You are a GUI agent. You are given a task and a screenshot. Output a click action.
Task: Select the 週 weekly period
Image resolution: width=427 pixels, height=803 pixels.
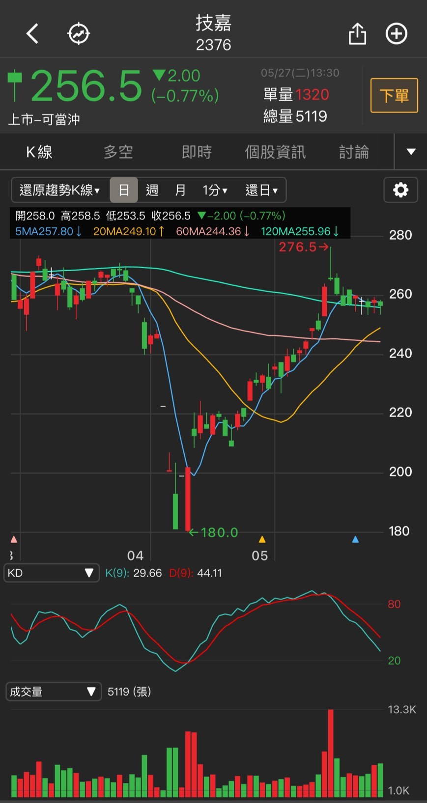[152, 190]
